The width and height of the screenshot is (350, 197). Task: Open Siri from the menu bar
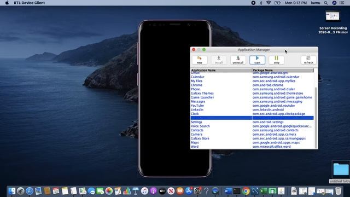[334, 3]
